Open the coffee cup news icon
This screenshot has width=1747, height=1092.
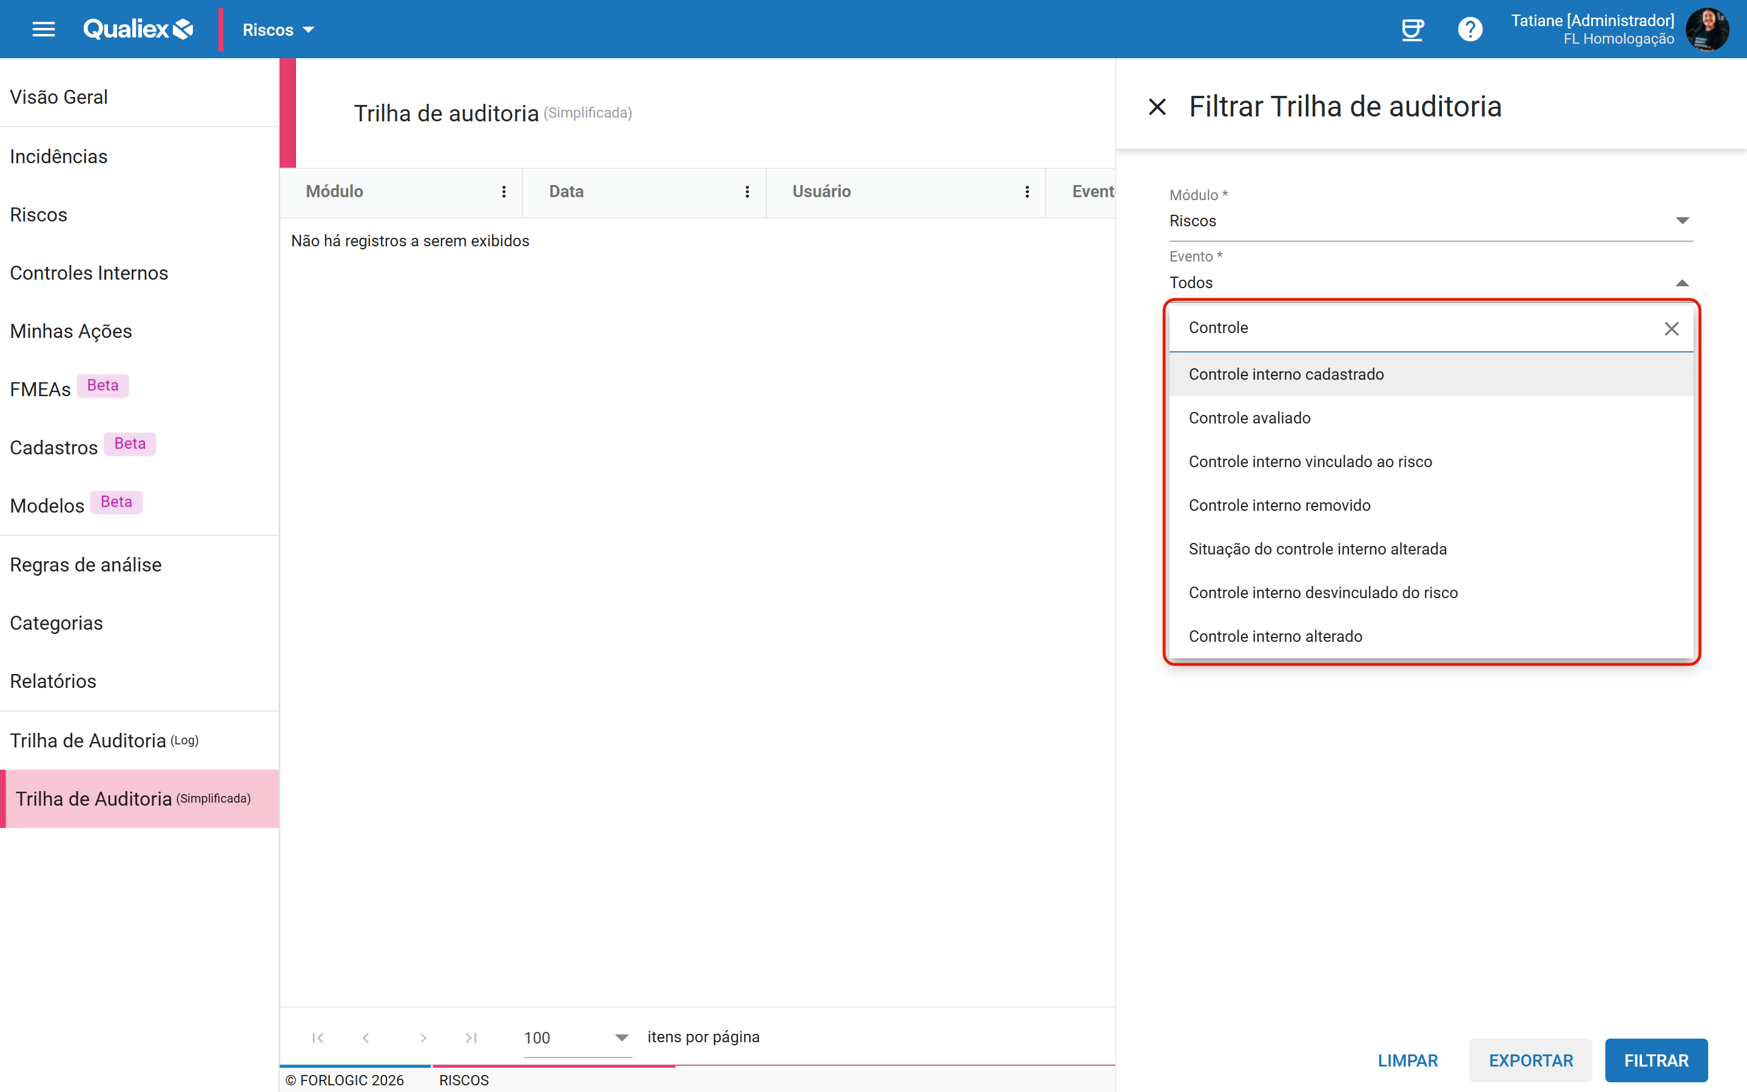(1412, 30)
